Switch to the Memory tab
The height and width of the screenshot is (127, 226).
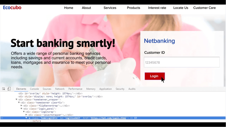click(x=91, y=89)
